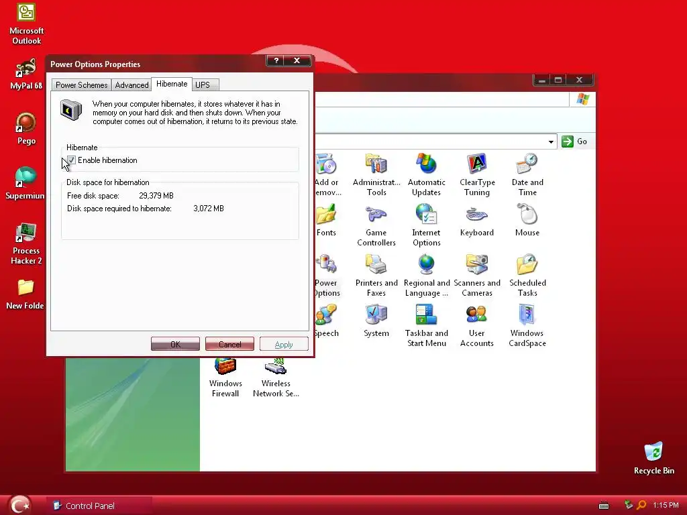
Task: Open Game Controllers applet
Action: [x=376, y=225]
